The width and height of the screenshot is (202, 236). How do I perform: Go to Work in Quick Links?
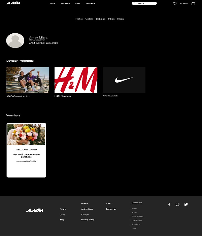click(134, 228)
